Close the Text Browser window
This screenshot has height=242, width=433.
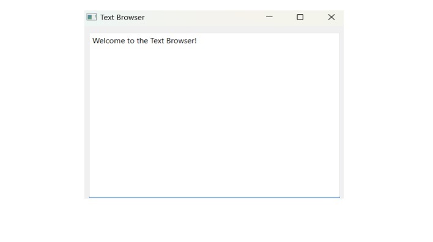click(x=331, y=17)
